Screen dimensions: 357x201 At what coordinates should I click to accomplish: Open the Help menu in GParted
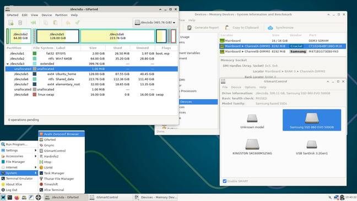(x=74, y=15)
